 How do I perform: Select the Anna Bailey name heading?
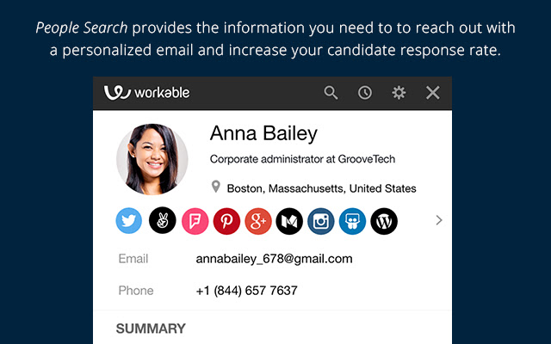(263, 133)
